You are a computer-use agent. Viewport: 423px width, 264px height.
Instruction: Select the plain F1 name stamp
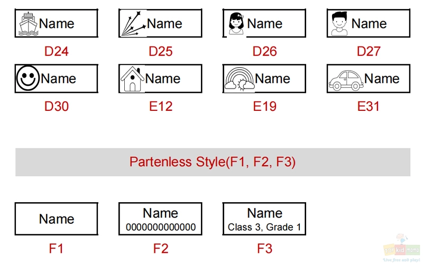[x=57, y=219]
